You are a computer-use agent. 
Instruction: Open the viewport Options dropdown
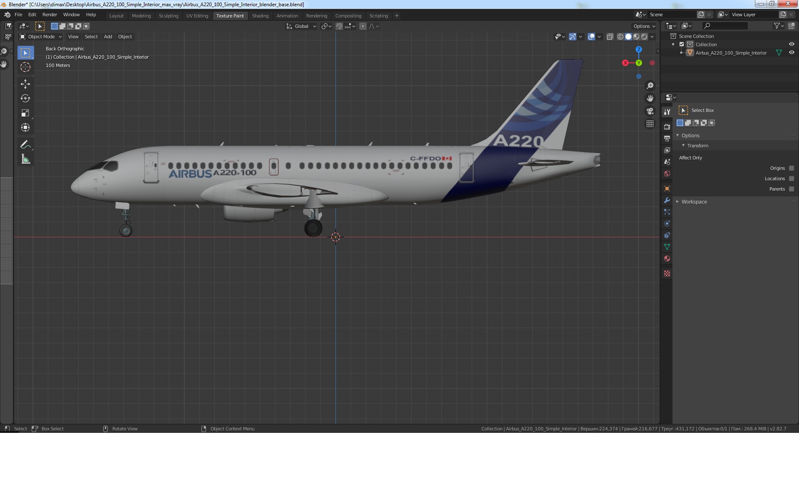tap(644, 26)
